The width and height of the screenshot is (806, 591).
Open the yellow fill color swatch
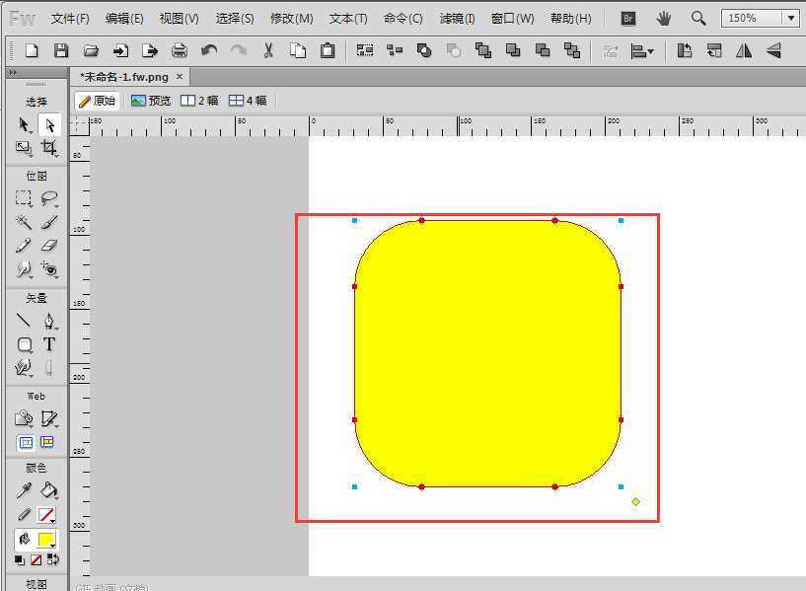click(x=45, y=540)
